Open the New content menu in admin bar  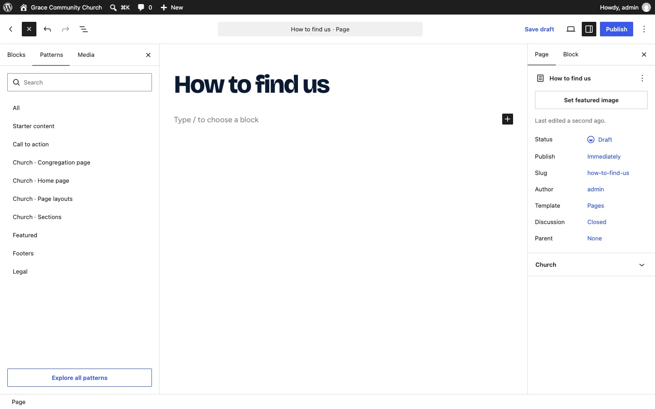172,7
